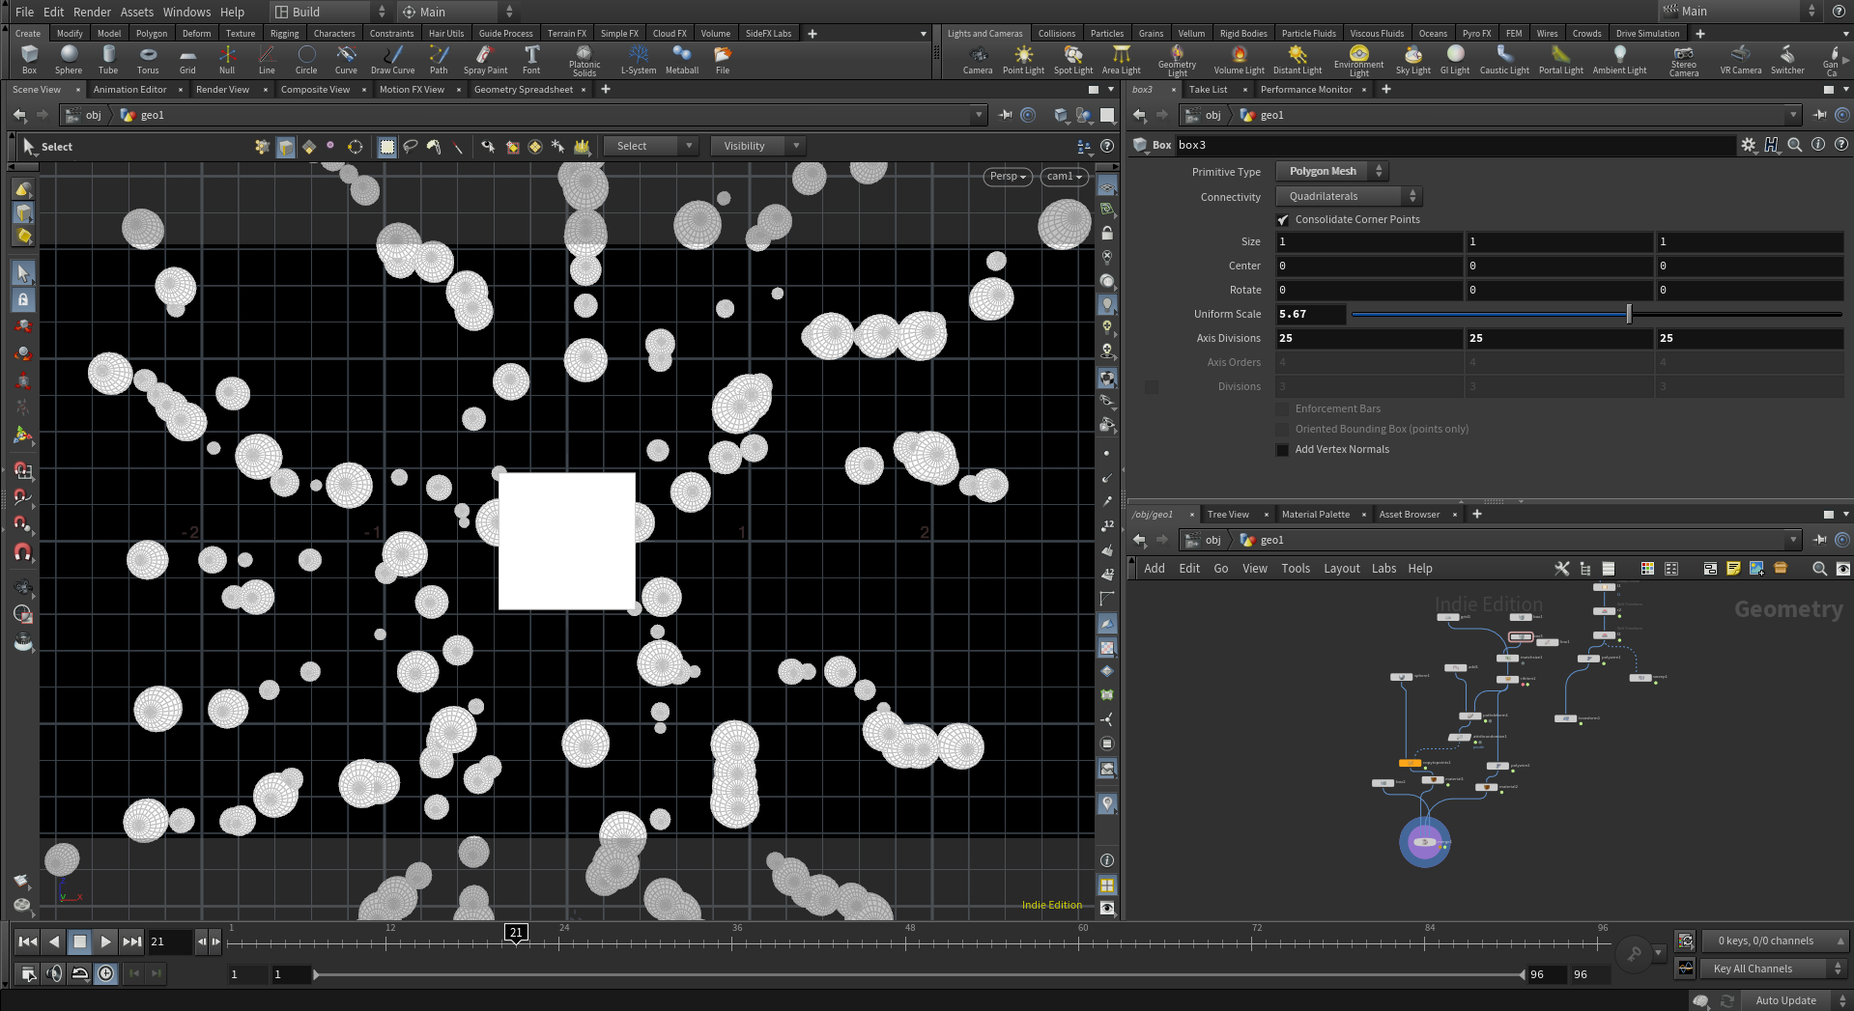Open the Rigid Bodies shelf tab
Screen dimensions: 1854x1011
click(x=1243, y=34)
